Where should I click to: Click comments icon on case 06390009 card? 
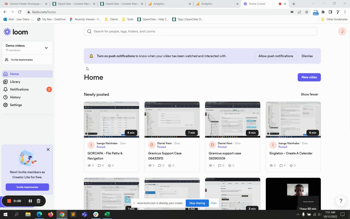tap(220, 166)
